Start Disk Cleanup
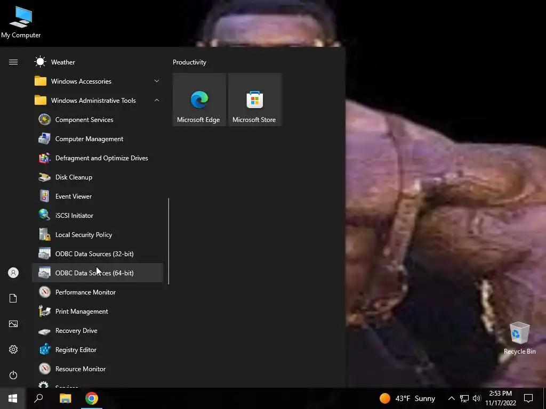This screenshot has height=409, width=546. click(x=98, y=177)
